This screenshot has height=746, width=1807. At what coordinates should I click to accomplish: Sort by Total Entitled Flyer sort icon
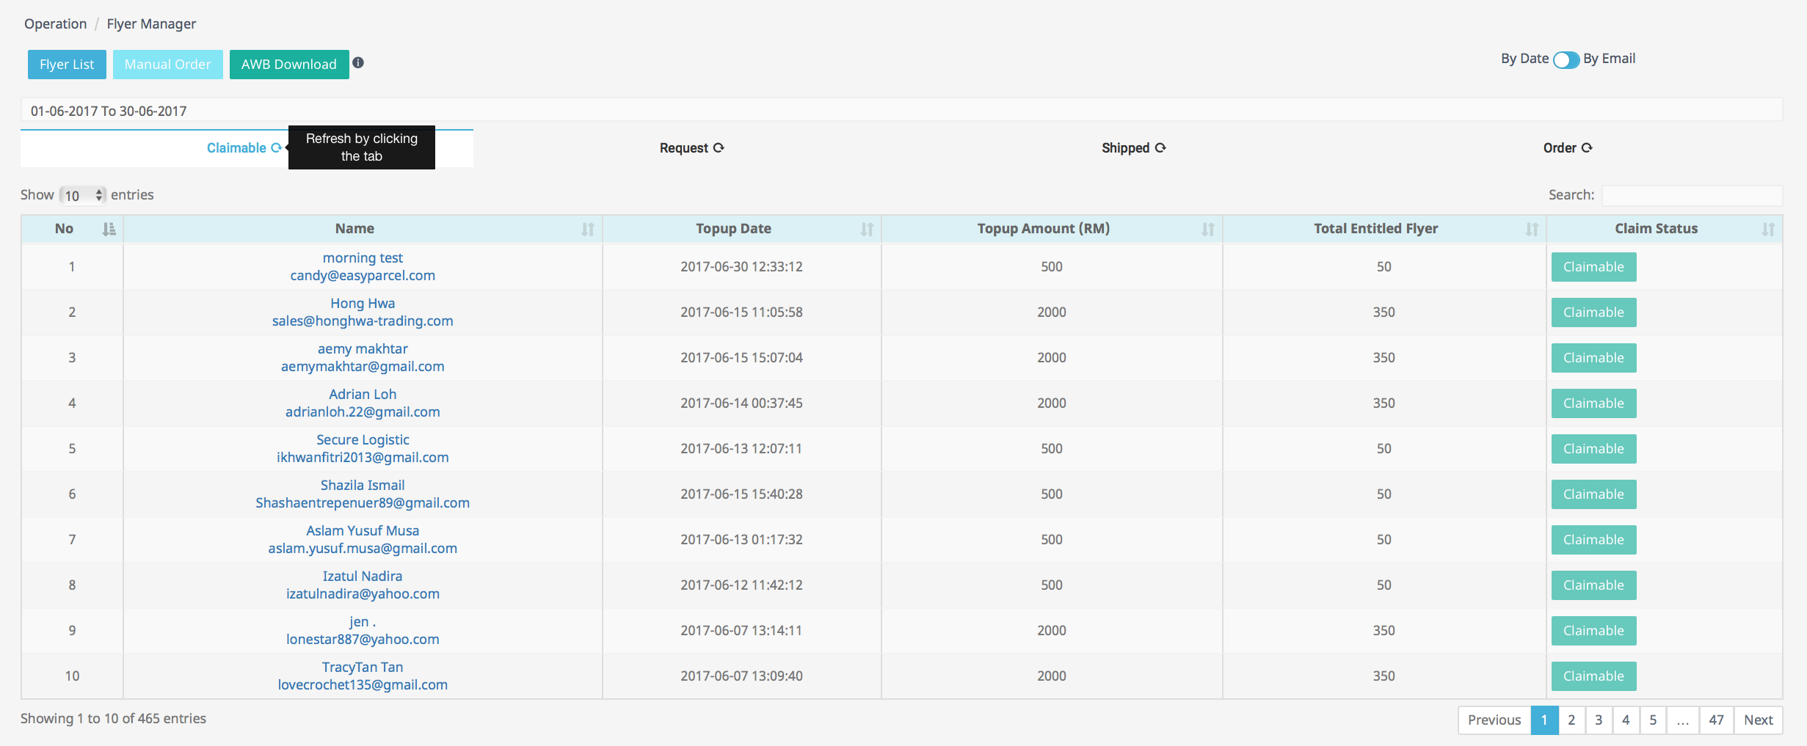(1532, 230)
